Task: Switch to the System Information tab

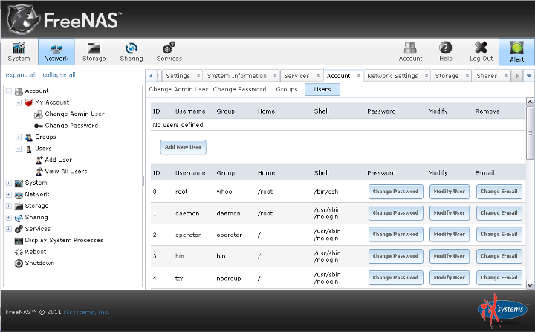Action: coord(237,76)
